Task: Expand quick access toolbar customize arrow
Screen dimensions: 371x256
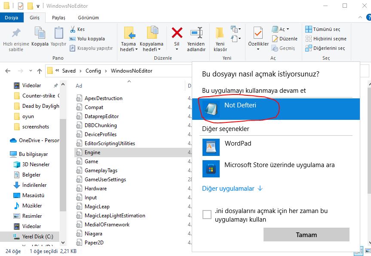Action: (38, 6)
